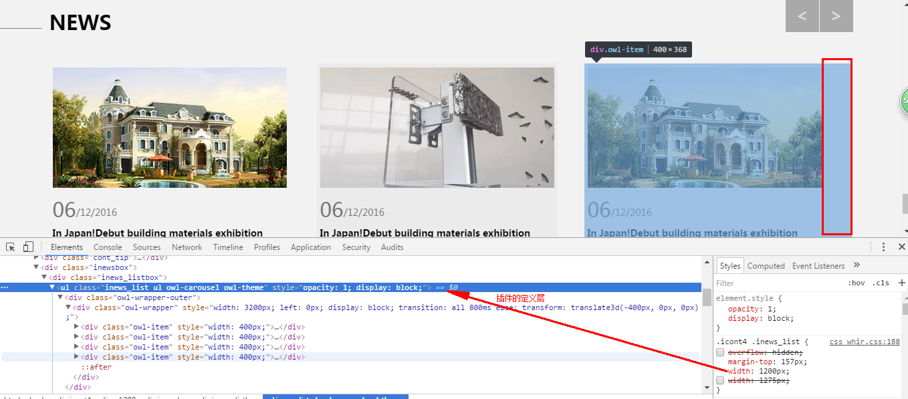Open the css_whir.css:188 source link
908x399 pixels.
tap(865, 342)
